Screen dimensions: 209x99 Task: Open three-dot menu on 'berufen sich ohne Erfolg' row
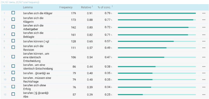tap(204, 87)
